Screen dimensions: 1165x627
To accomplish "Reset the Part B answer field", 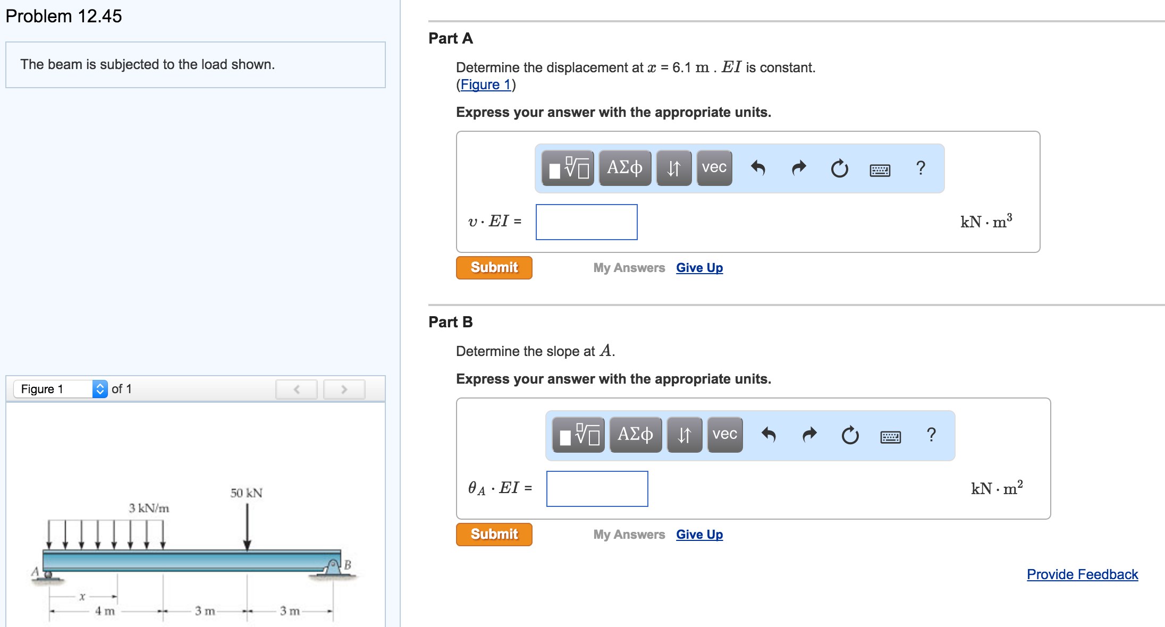I will (x=849, y=436).
